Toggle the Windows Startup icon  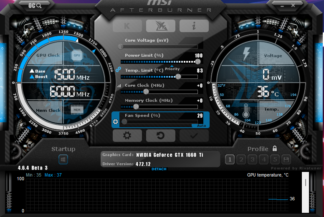(63, 159)
